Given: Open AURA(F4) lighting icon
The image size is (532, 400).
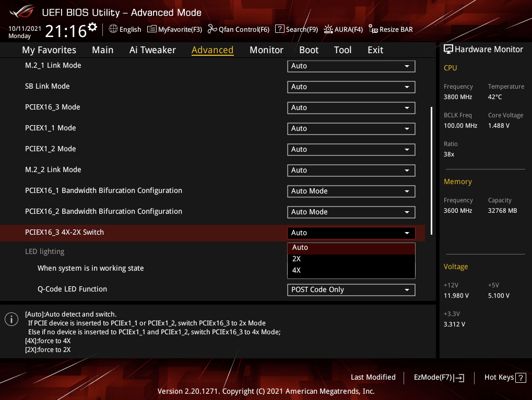Looking at the screenshot, I should coord(328,29).
